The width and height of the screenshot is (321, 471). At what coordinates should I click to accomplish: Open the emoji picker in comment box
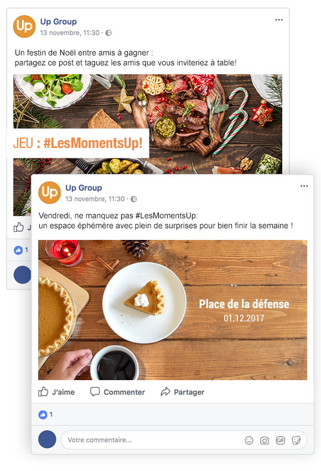pyautogui.click(x=249, y=441)
